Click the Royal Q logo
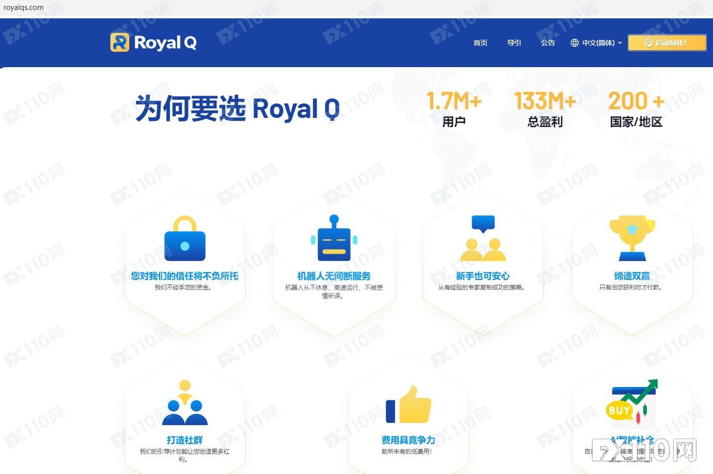 point(153,42)
